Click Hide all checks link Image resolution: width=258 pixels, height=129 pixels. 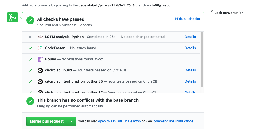pos(188,19)
